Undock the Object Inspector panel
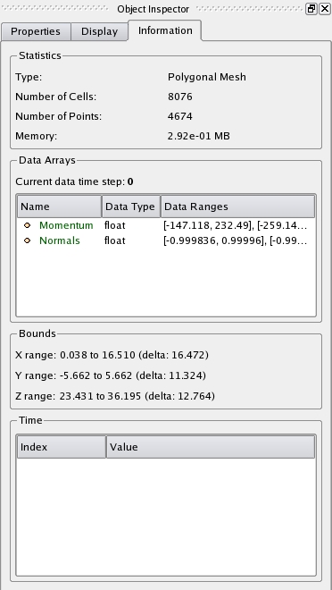This screenshot has width=332, height=590. pos(311,9)
